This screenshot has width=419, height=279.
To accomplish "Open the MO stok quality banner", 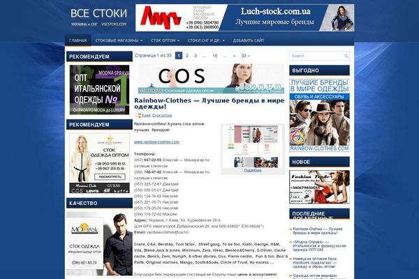I will coord(99,244).
